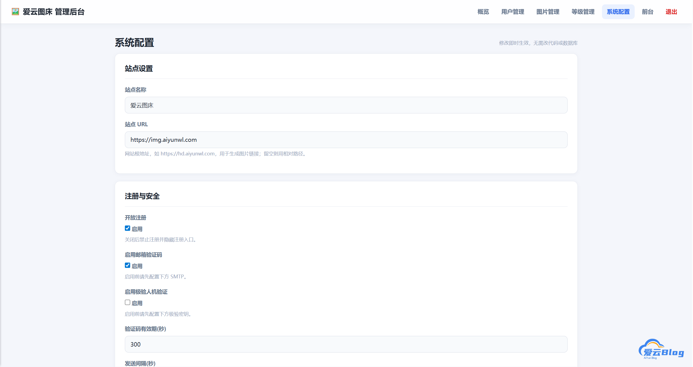Click the 站点 URL label
Image resolution: width=693 pixels, height=367 pixels.
136,124
